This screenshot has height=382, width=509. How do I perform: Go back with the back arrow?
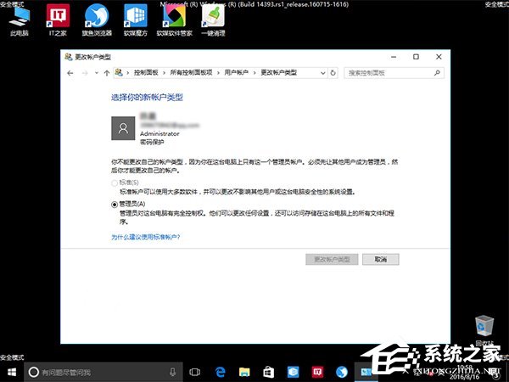(x=70, y=73)
